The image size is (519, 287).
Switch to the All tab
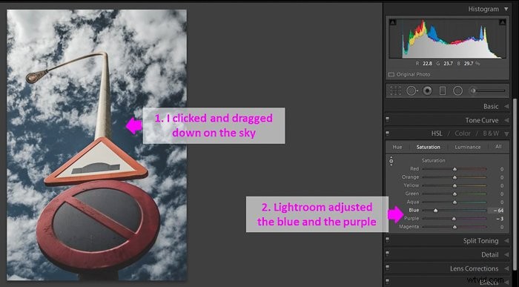(x=498, y=147)
